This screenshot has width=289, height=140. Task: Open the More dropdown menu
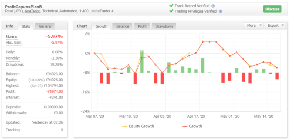pyautogui.click(x=254, y=26)
